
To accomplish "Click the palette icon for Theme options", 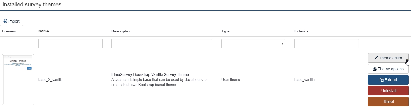I will 375,69.
